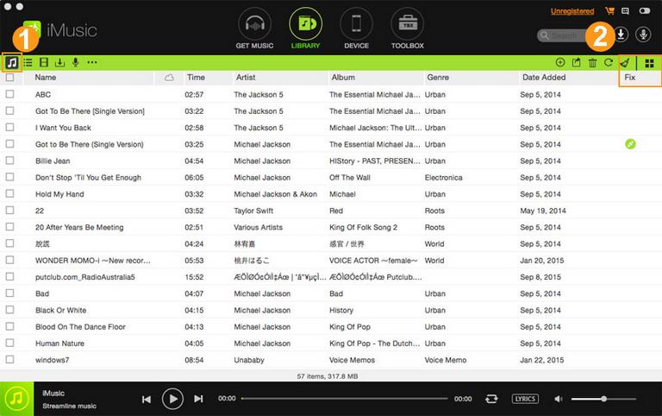
Task: Toggle the repeat mode icon
Action: pyautogui.click(x=491, y=399)
